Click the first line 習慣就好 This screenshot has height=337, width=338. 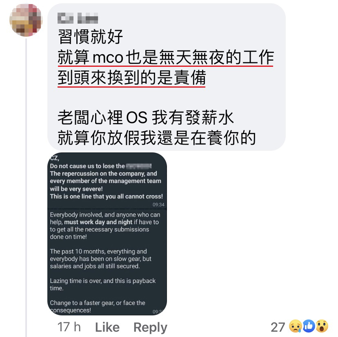[90, 37]
